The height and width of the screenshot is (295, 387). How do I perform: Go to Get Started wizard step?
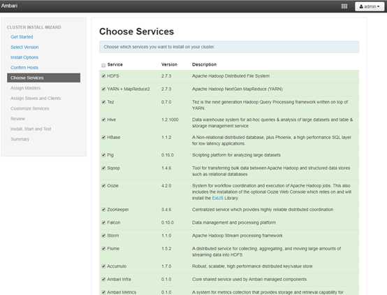[22, 37]
